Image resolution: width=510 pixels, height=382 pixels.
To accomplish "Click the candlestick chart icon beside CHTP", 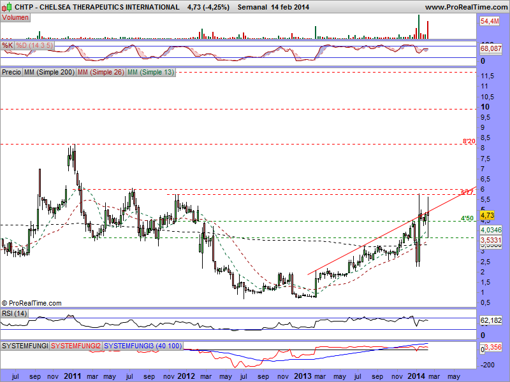I will (x=7, y=6).
